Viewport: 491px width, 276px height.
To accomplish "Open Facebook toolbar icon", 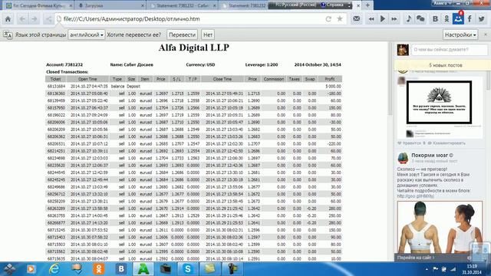I will (x=470, y=18).
